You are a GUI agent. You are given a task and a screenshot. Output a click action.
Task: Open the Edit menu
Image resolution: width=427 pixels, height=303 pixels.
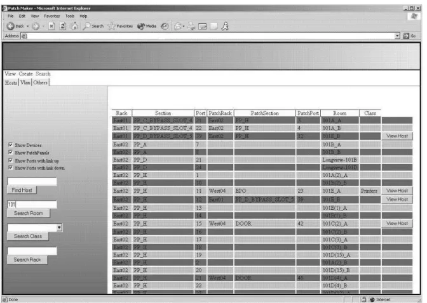coord(22,16)
